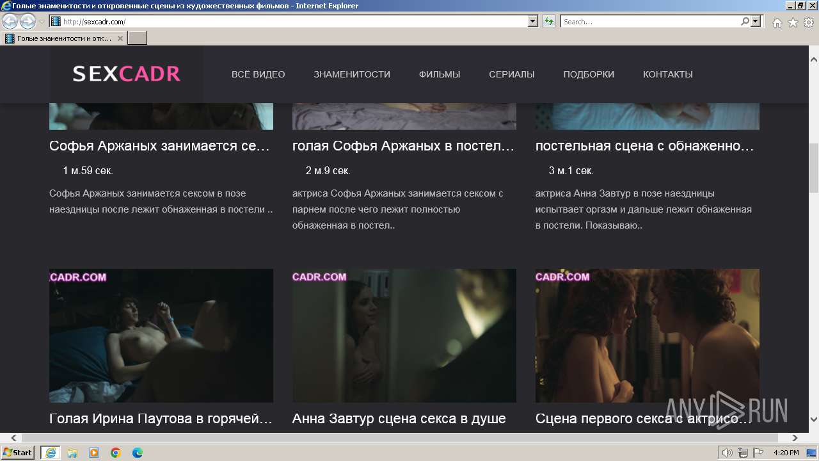Screen dimensions: 819x461
Task: Click the New Tab button
Action: click(138, 38)
